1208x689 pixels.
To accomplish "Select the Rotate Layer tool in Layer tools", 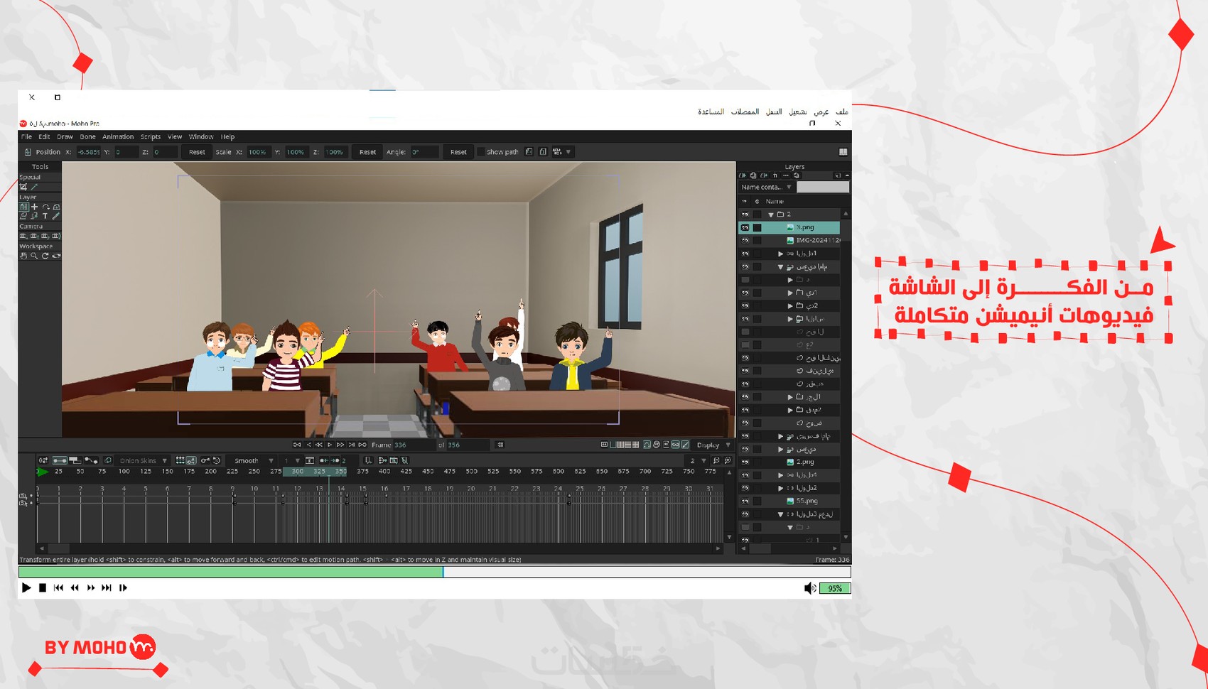I will point(45,207).
